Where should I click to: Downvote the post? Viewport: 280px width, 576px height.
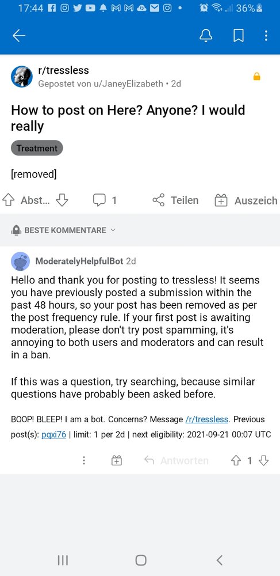(62, 200)
